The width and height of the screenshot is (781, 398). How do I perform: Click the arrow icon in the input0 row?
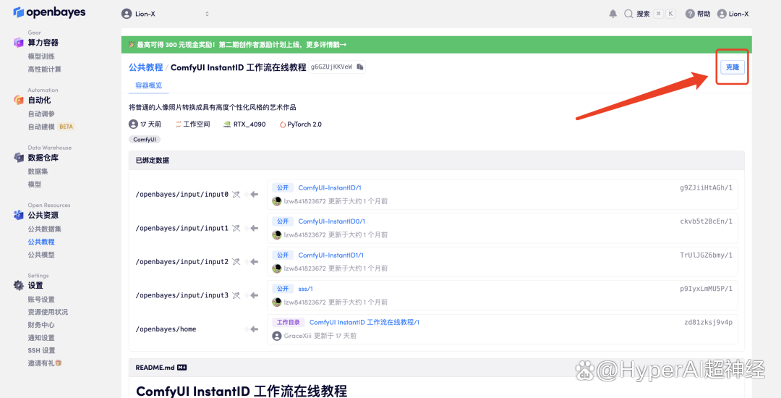(x=254, y=194)
